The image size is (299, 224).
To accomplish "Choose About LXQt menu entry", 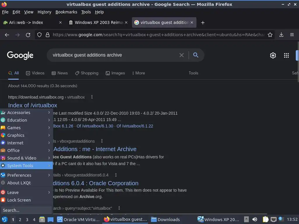I will click(26, 183).
